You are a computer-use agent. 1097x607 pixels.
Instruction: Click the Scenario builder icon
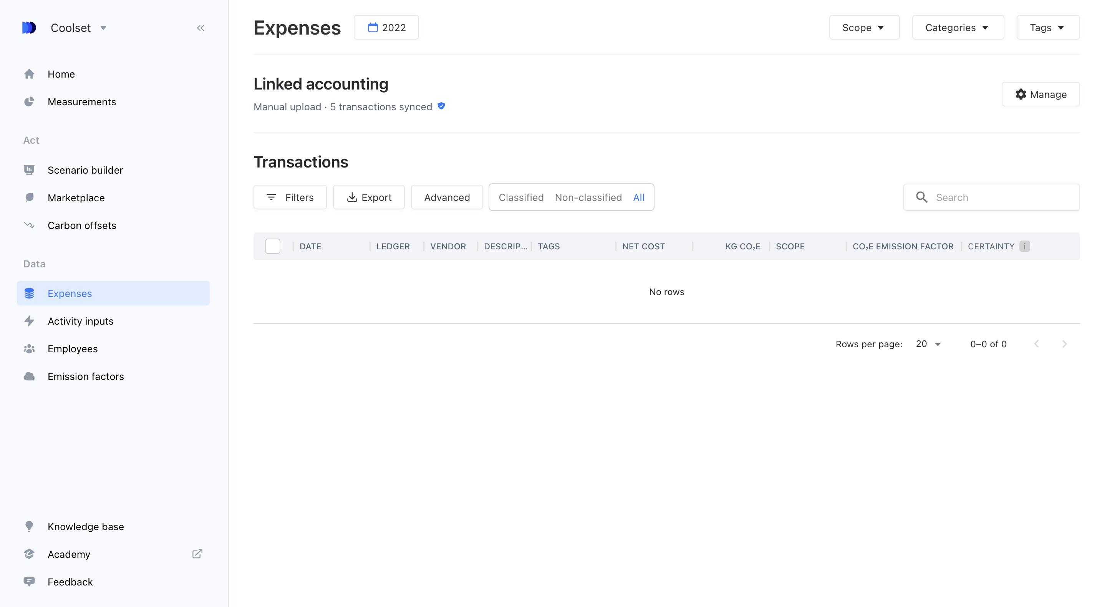click(29, 170)
